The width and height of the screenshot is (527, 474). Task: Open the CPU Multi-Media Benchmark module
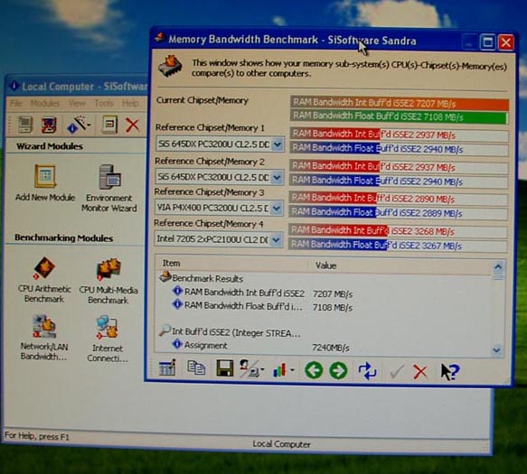tap(108, 281)
